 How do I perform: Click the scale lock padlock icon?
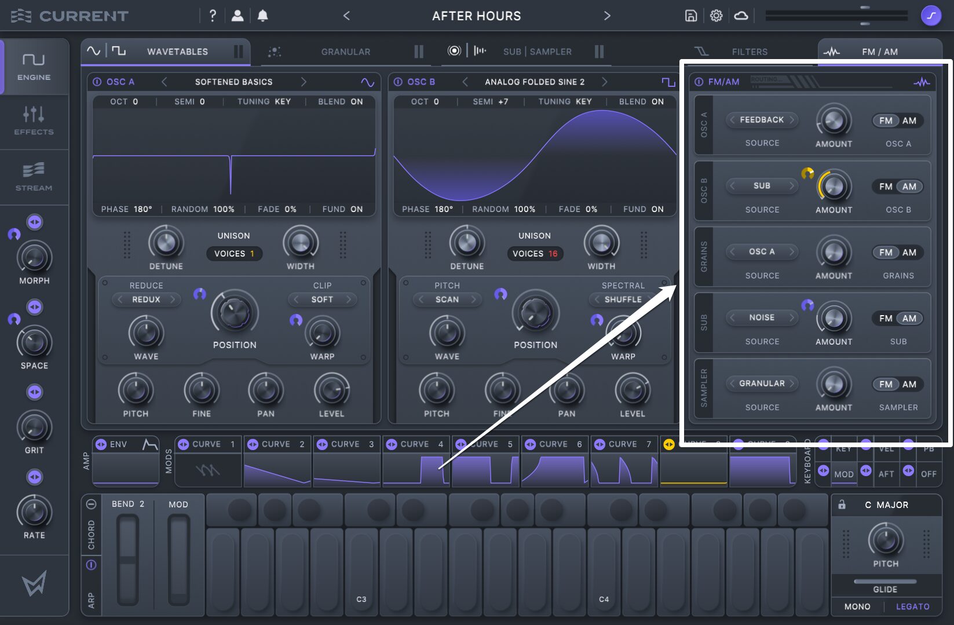pyautogui.click(x=842, y=505)
